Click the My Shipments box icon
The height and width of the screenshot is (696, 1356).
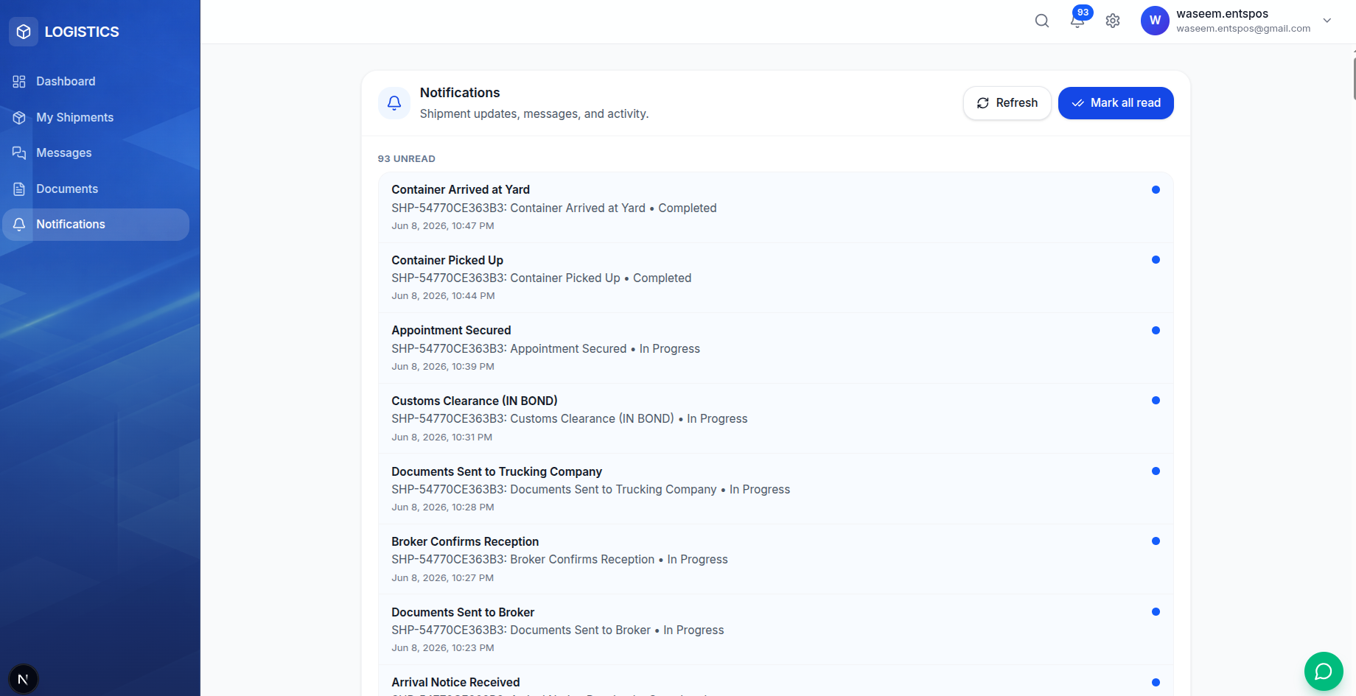pyautogui.click(x=19, y=117)
